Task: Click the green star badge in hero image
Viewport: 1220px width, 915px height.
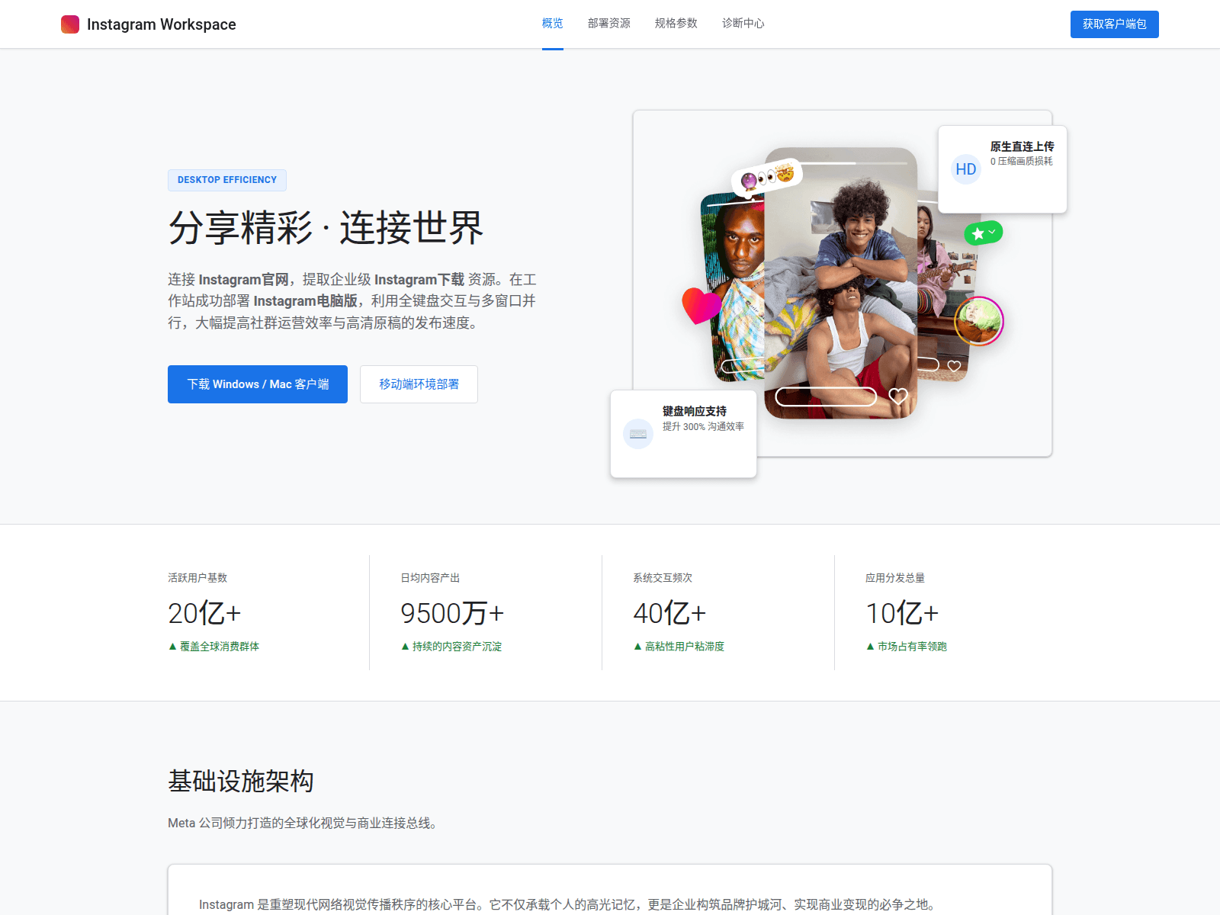Action: pyautogui.click(x=984, y=233)
